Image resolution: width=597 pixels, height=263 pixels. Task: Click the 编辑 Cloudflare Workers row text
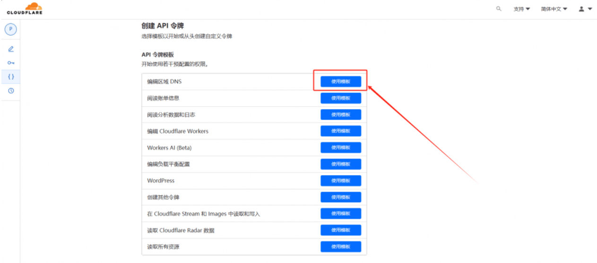coord(178,131)
